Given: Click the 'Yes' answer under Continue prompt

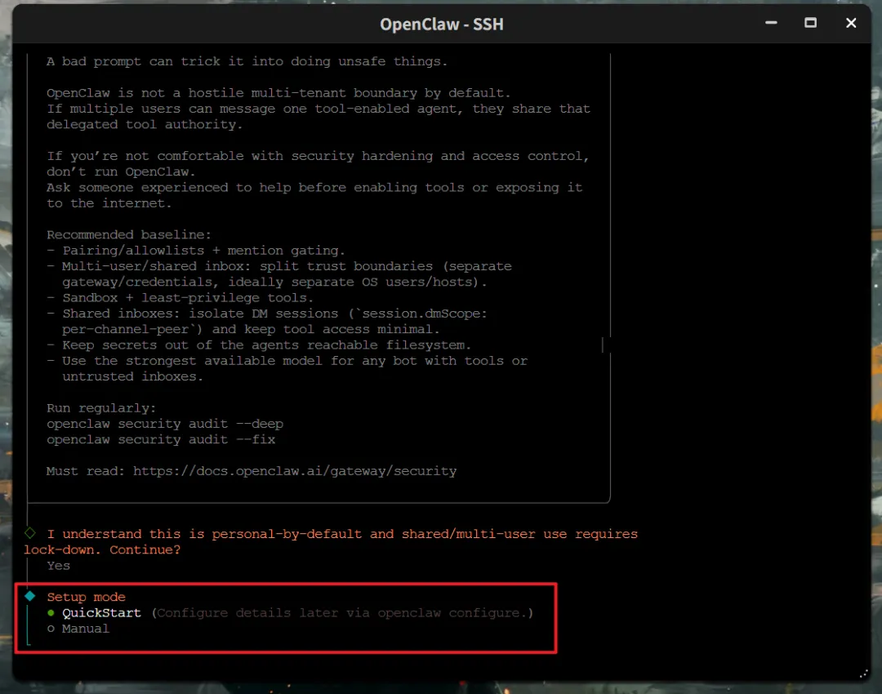Looking at the screenshot, I should [59, 566].
